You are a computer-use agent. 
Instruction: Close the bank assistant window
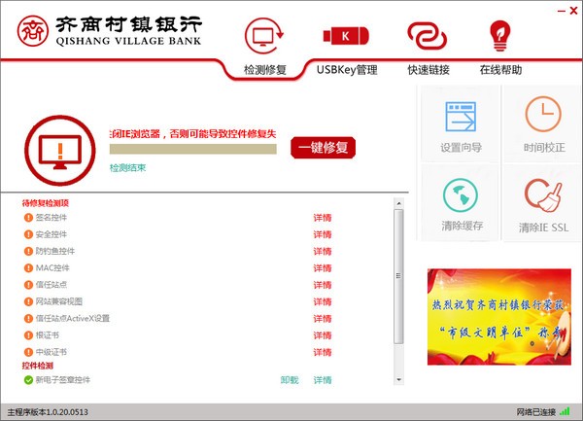[x=573, y=11]
